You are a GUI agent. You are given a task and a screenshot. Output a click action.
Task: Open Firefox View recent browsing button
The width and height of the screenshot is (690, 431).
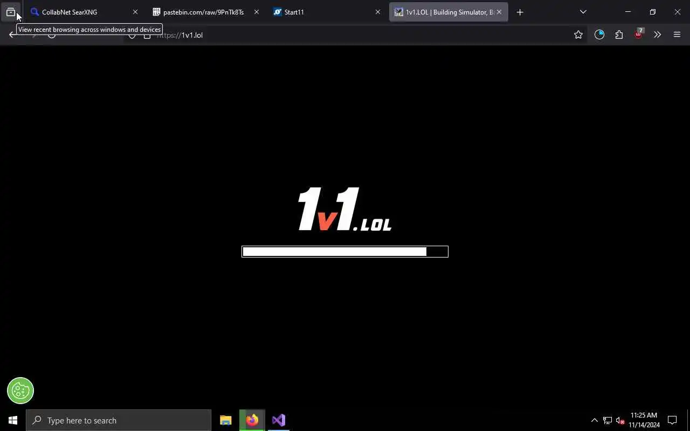tap(11, 12)
